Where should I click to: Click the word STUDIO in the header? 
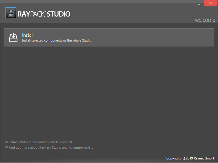pos(59,14)
